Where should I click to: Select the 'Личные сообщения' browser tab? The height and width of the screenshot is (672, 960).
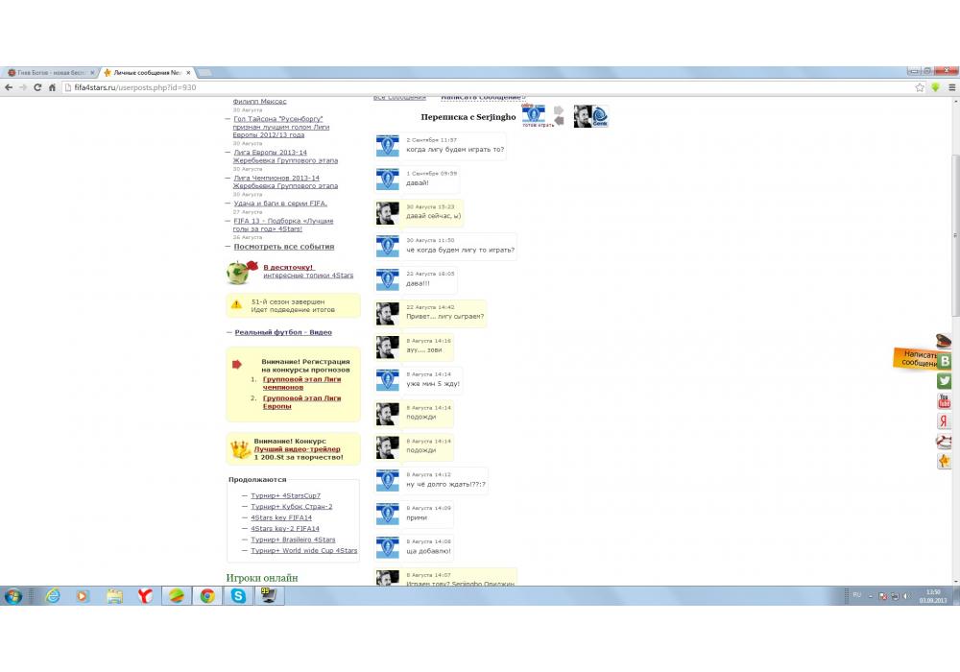146,73
